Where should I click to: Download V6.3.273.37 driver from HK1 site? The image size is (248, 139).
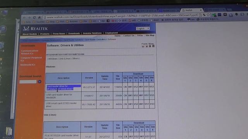click(141, 87)
